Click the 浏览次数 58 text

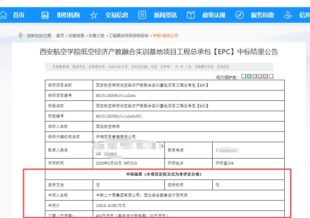pos(144,67)
